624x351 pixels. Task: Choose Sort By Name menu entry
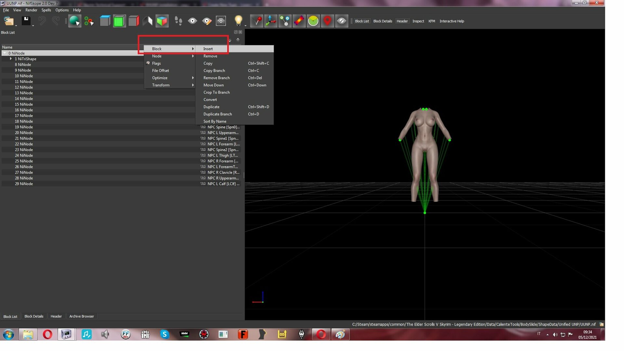pyautogui.click(x=234, y=121)
